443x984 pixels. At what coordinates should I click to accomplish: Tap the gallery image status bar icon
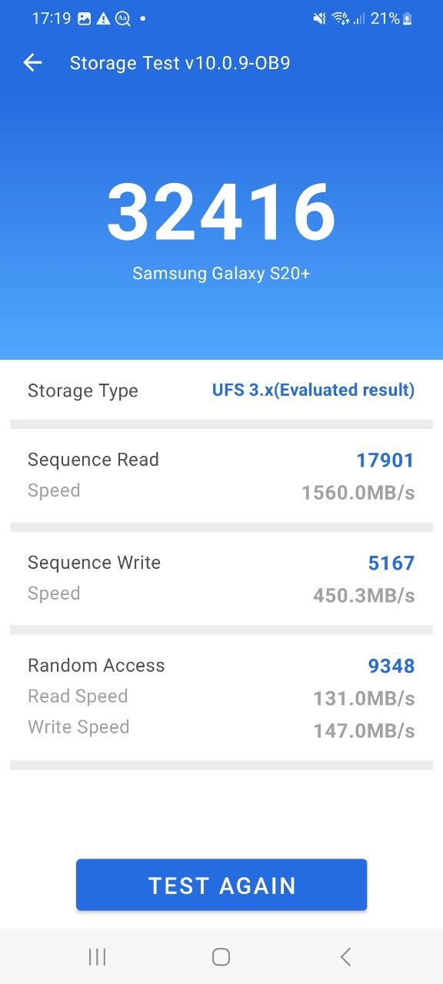(x=85, y=18)
